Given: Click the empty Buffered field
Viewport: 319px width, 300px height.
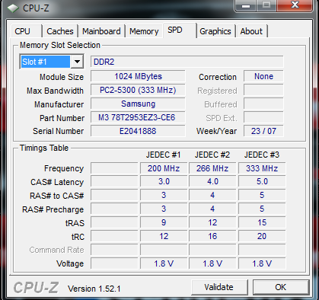Looking at the screenshot, I should point(263,104).
